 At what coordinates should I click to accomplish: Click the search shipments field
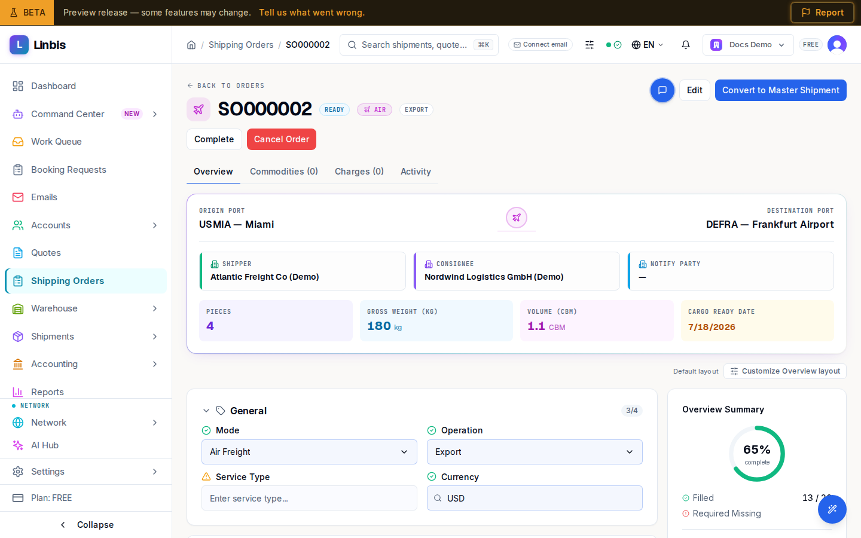419,45
